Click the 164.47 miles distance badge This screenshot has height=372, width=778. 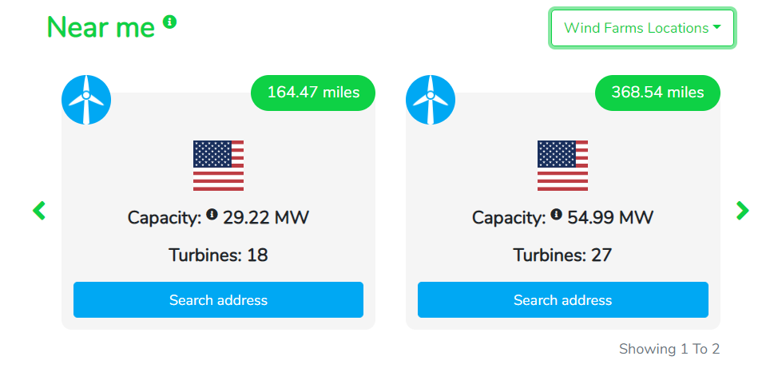(x=313, y=93)
